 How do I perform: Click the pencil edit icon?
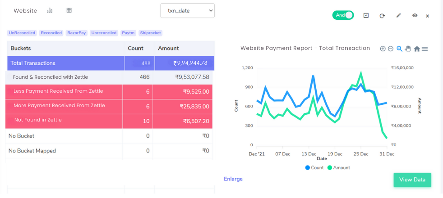click(x=398, y=16)
